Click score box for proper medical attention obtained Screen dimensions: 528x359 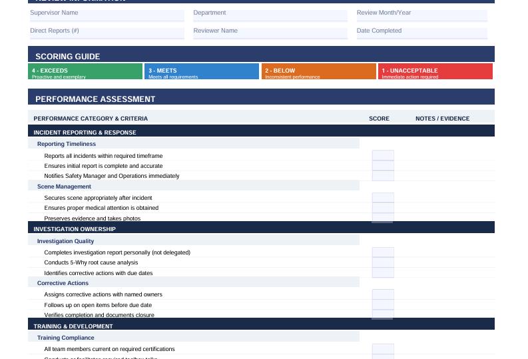(x=383, y=208)
